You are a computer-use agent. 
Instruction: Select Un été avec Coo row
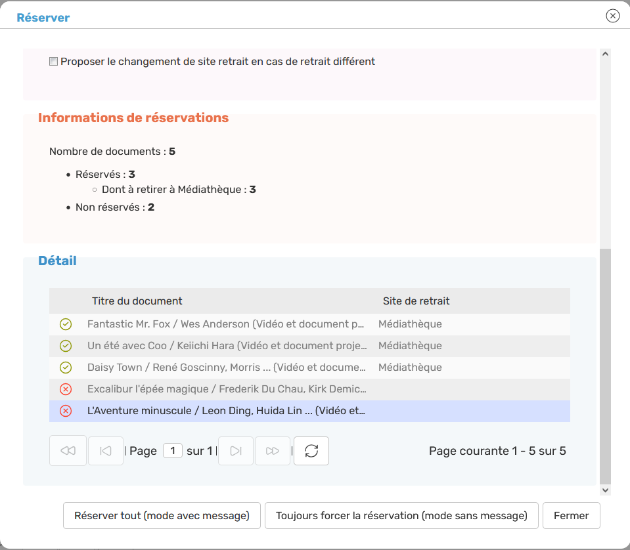[x=226, y=346]
